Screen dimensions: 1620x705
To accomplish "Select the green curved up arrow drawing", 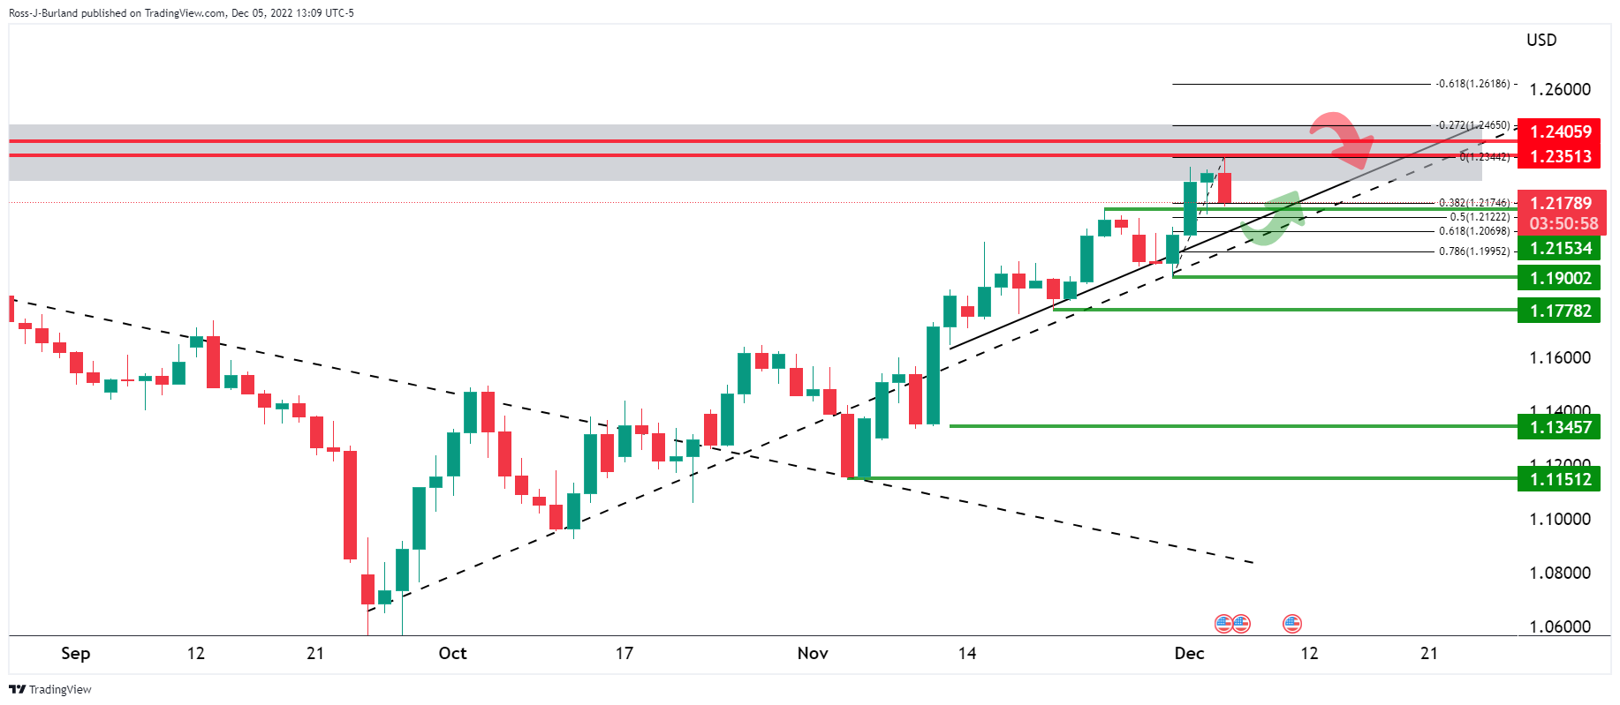I will tap(1274, 220).
